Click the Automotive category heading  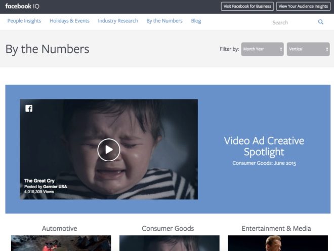point(59,228)
